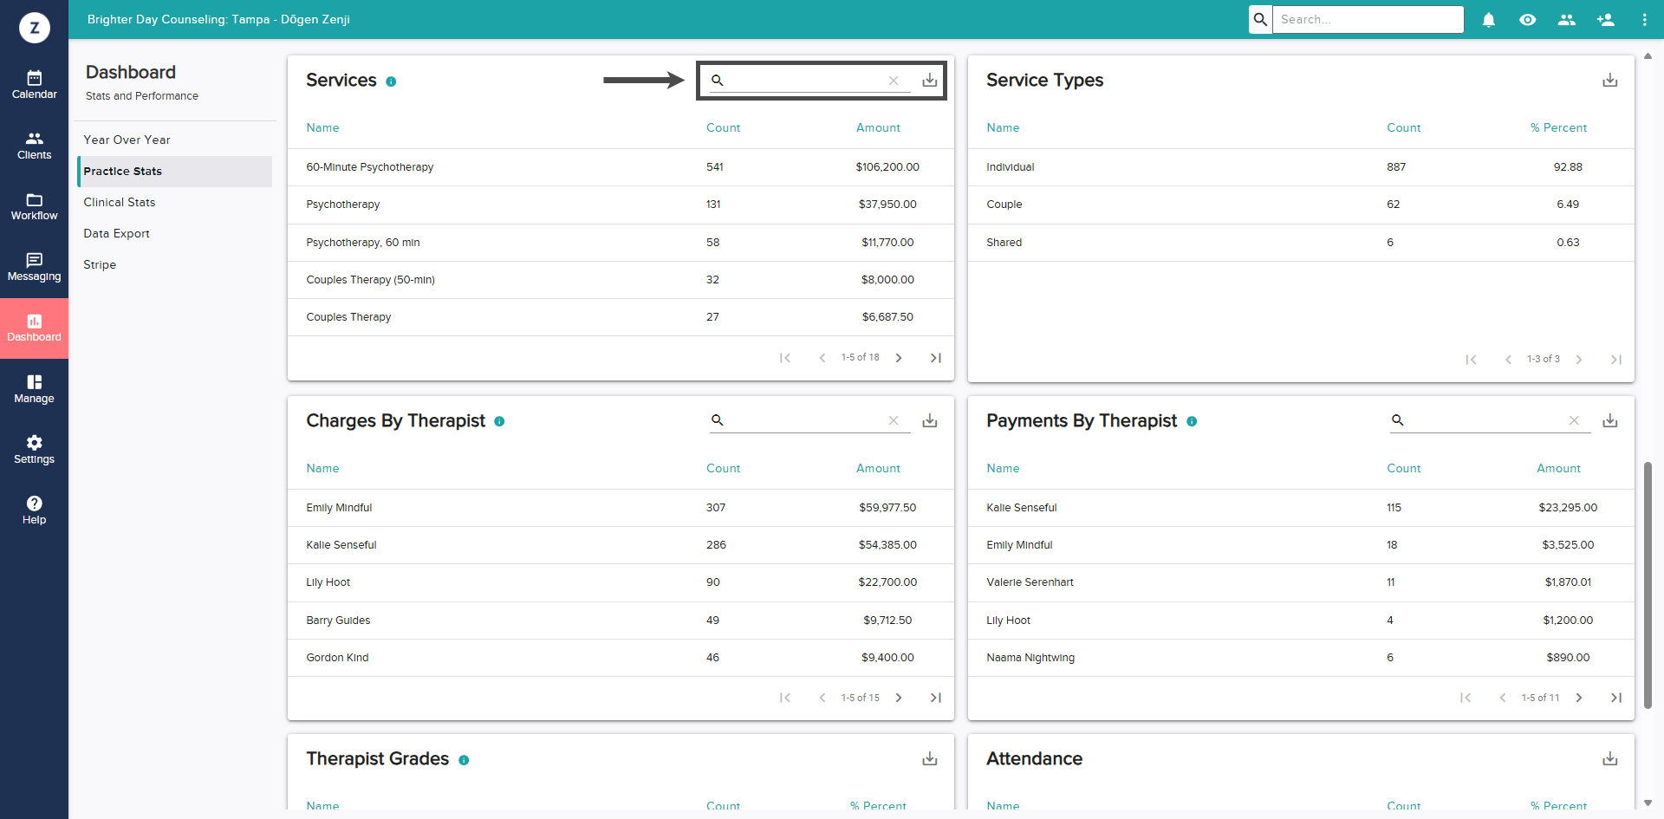Image resolution: width=1664 pixels, height=819 pixels.
Task: Click the Individual service type row
Action: coord(1301,167)
